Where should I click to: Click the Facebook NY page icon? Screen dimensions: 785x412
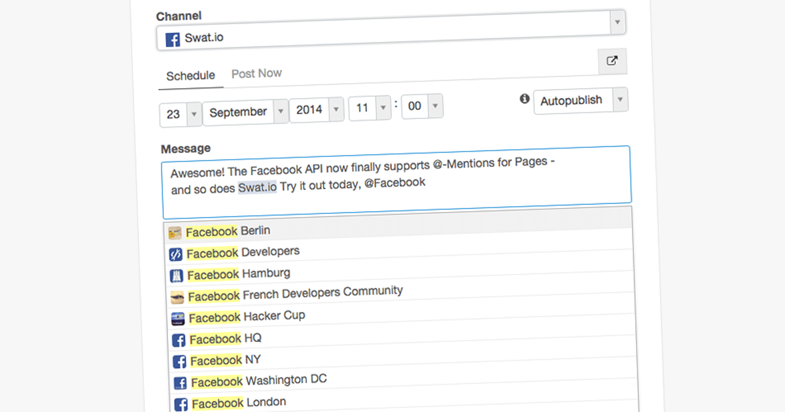click(x=179, y=362)
